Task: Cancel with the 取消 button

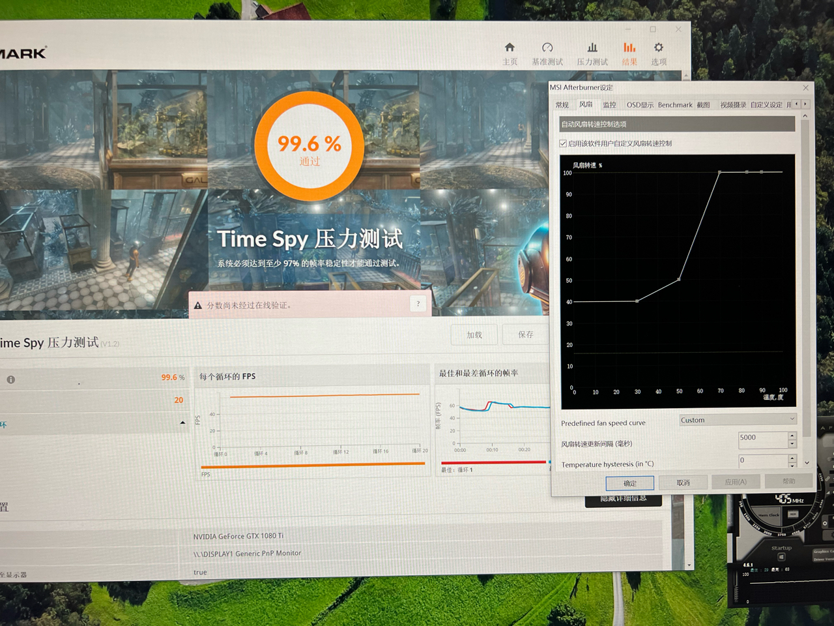Action: pyautogui.click(x=683, y=483)
